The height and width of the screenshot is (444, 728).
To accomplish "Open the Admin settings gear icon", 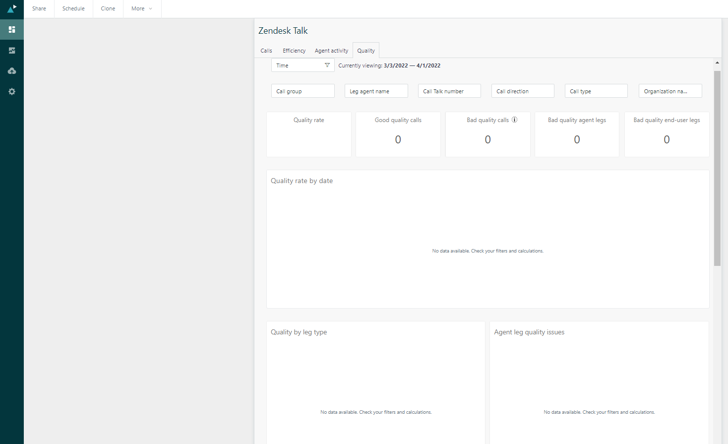I will click(12, 92).
